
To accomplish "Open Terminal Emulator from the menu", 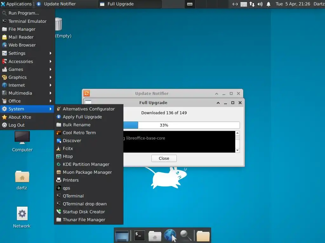I will tap(27, 21).
